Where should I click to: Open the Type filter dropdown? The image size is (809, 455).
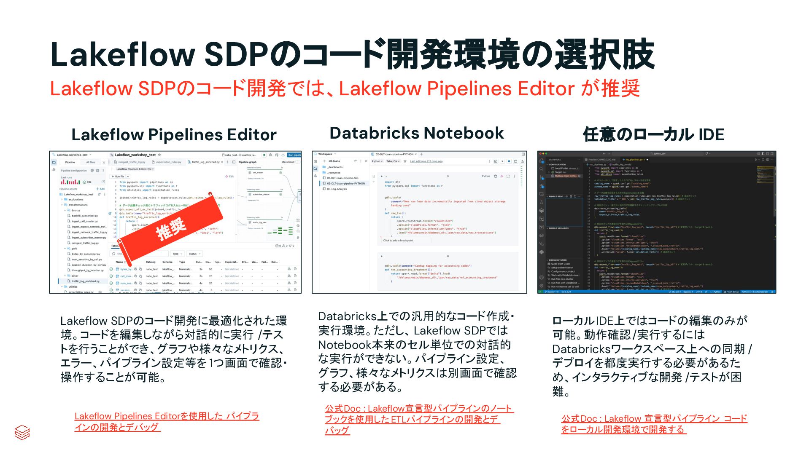[177, 254]
